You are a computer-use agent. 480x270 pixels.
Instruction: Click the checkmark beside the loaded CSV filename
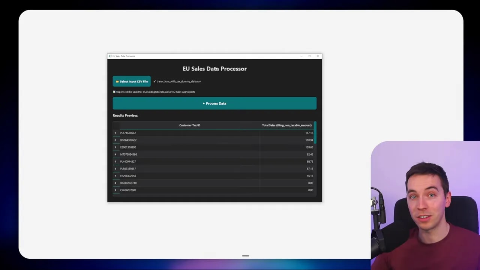pos(154,81)
